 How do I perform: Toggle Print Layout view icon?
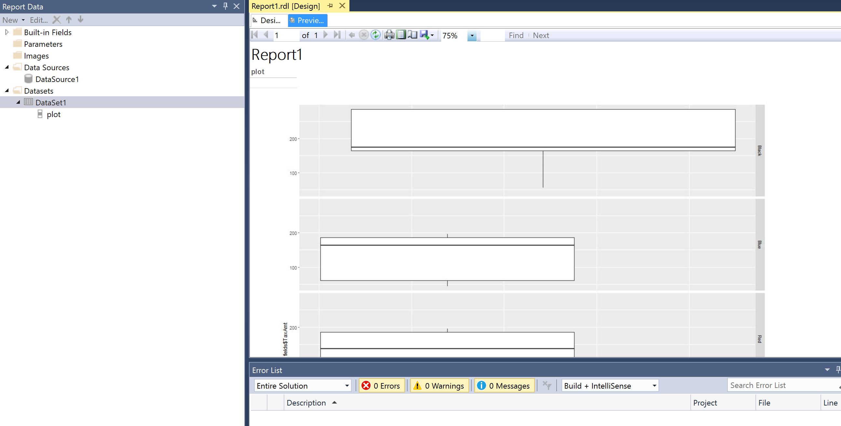(x=401, y=35)
